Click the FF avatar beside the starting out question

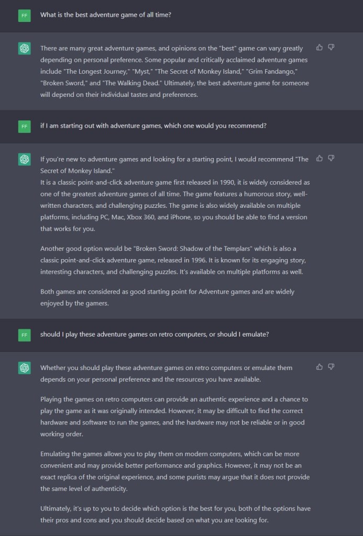click(24, 126)
